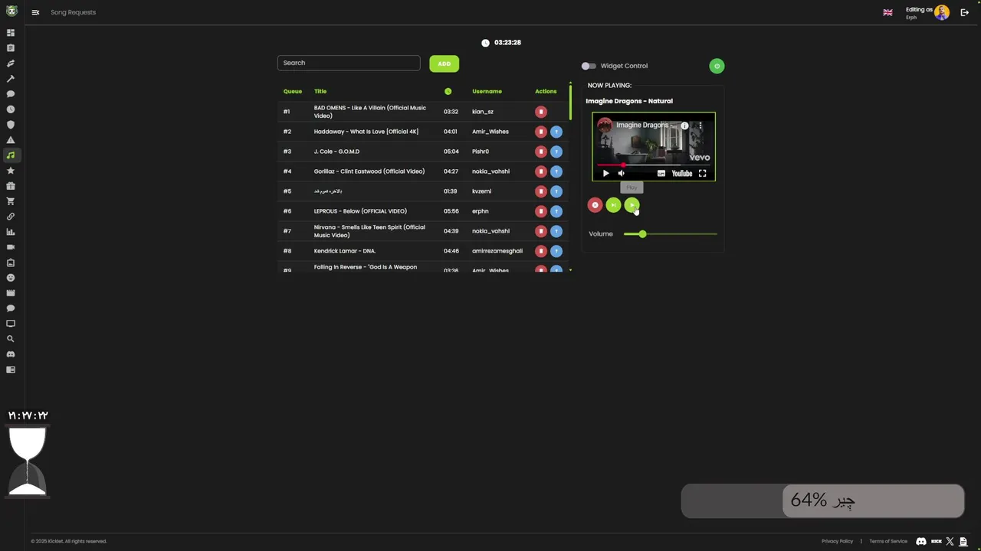
Task: Click the user profile avatar
Action: pyautogui.click(x=942, y=12)
